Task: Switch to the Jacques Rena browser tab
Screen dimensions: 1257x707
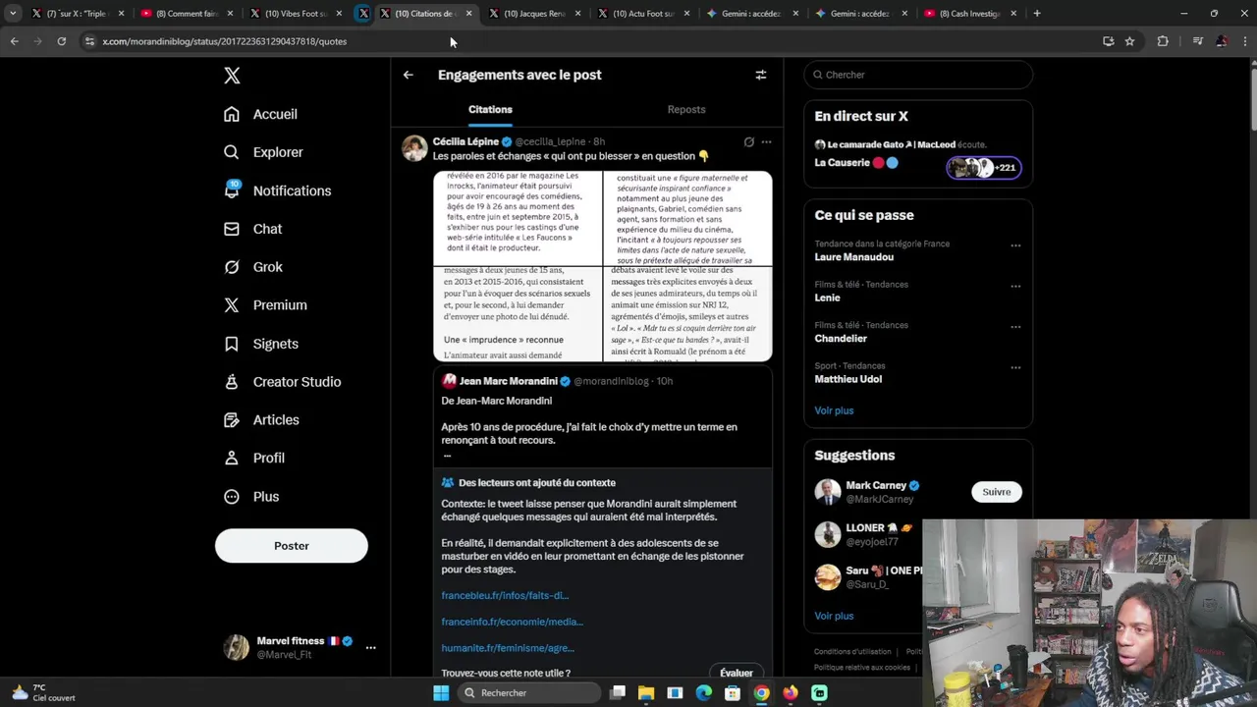Action: coord(534,14)
